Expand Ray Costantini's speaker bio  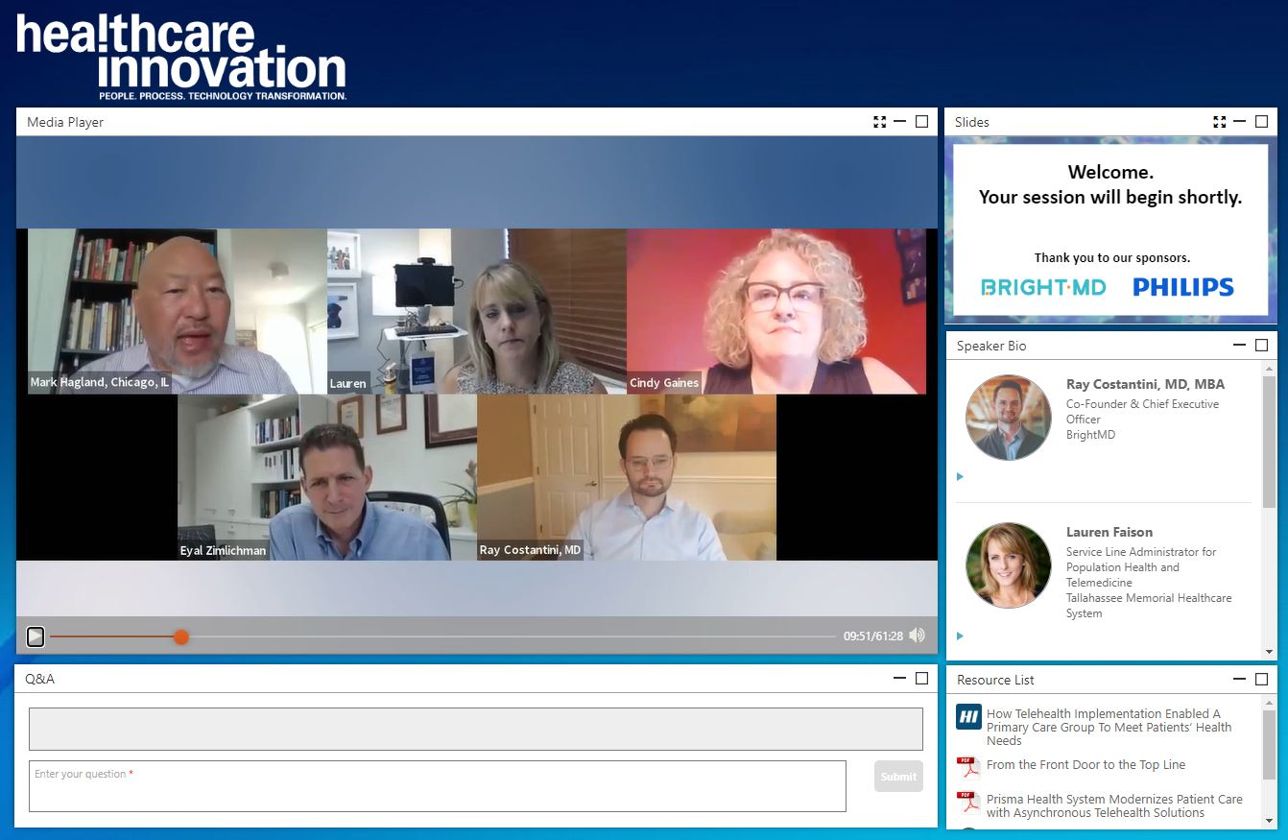959,476
